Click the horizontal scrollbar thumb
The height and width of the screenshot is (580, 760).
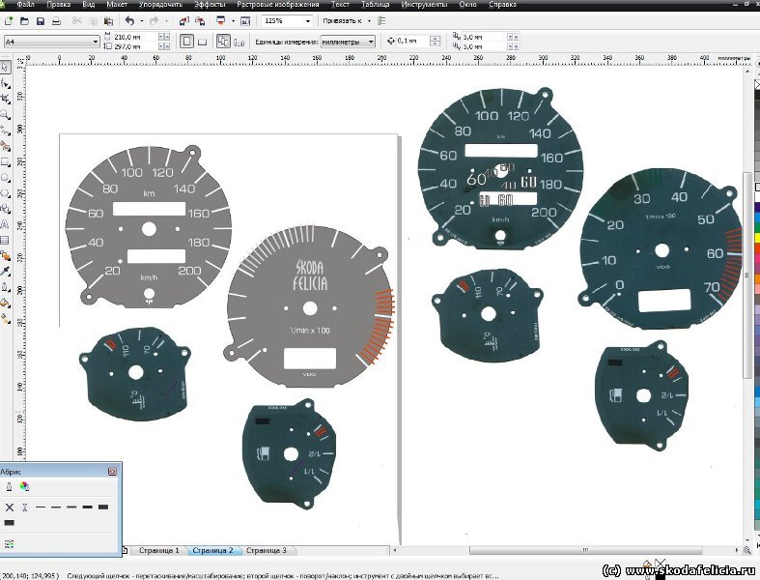(x=585, y=550)
